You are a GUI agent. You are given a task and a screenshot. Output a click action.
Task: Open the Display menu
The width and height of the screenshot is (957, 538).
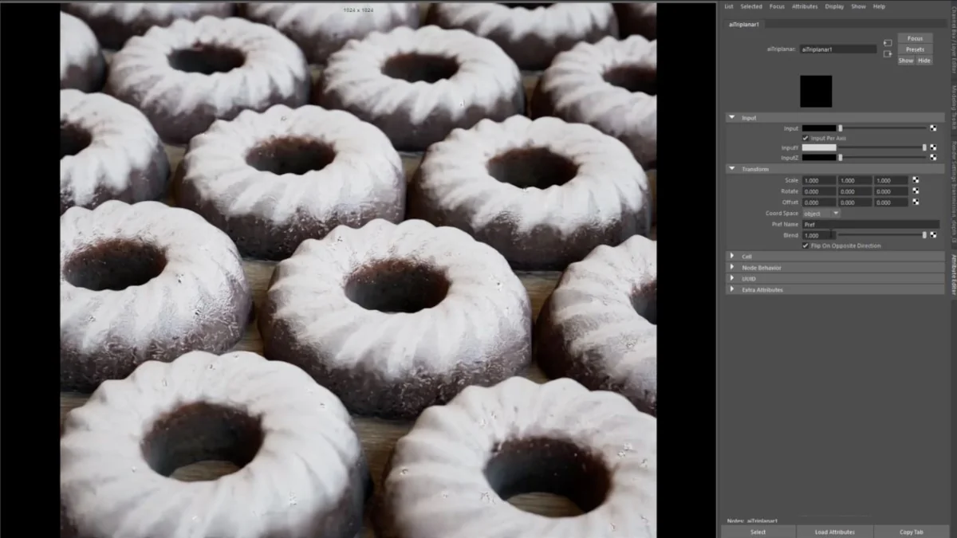[834, 6]
